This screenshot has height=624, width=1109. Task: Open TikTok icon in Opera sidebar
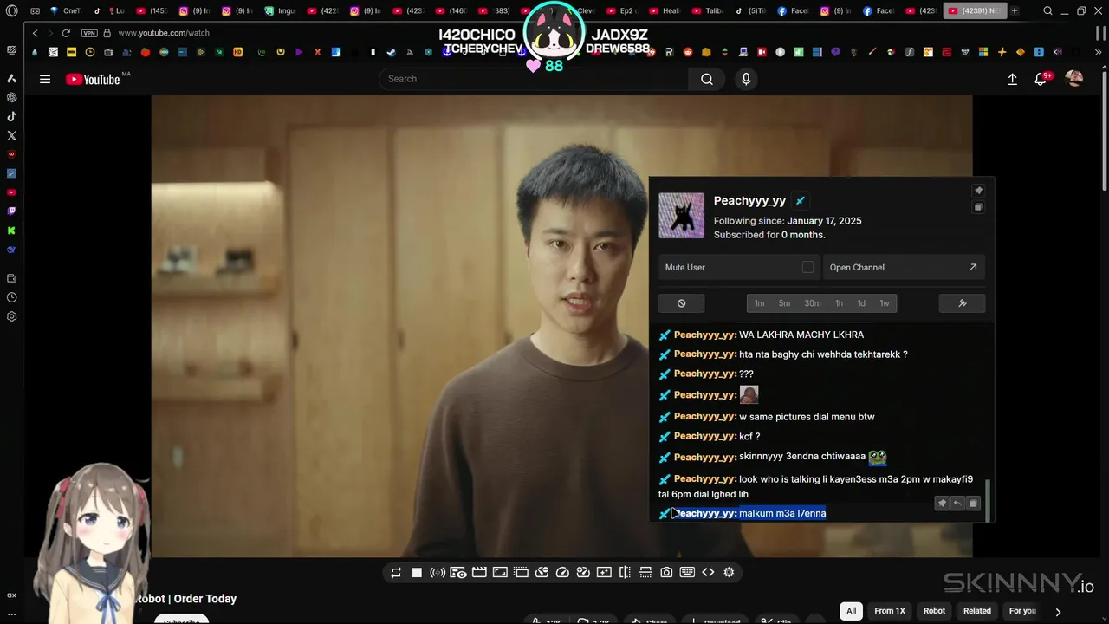[11, 116]
